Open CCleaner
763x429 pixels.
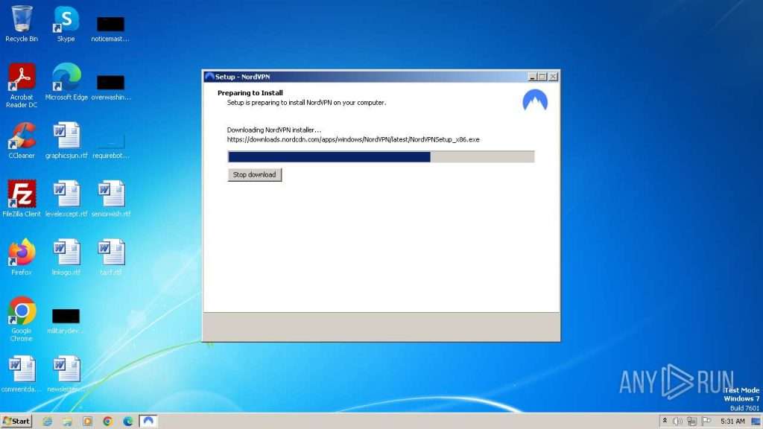coord(21,136)
